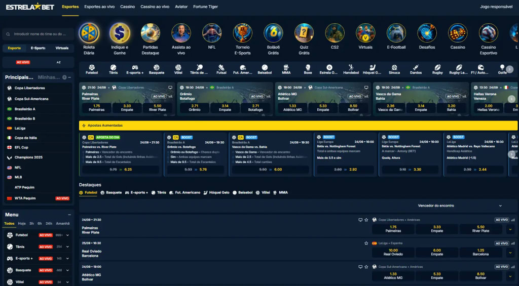Bet on Barcelona at 1.25 odds
Screen dimensions: 519x286
(x=480, y=252)
